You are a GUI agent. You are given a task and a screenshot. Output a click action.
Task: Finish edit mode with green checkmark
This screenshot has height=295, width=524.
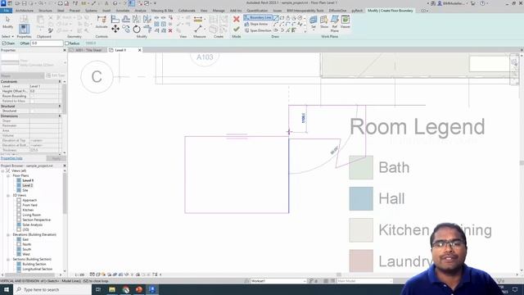click(x=237, y=29)
